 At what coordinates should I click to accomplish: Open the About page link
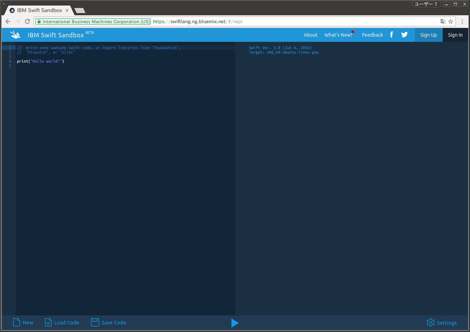(311, 35)
